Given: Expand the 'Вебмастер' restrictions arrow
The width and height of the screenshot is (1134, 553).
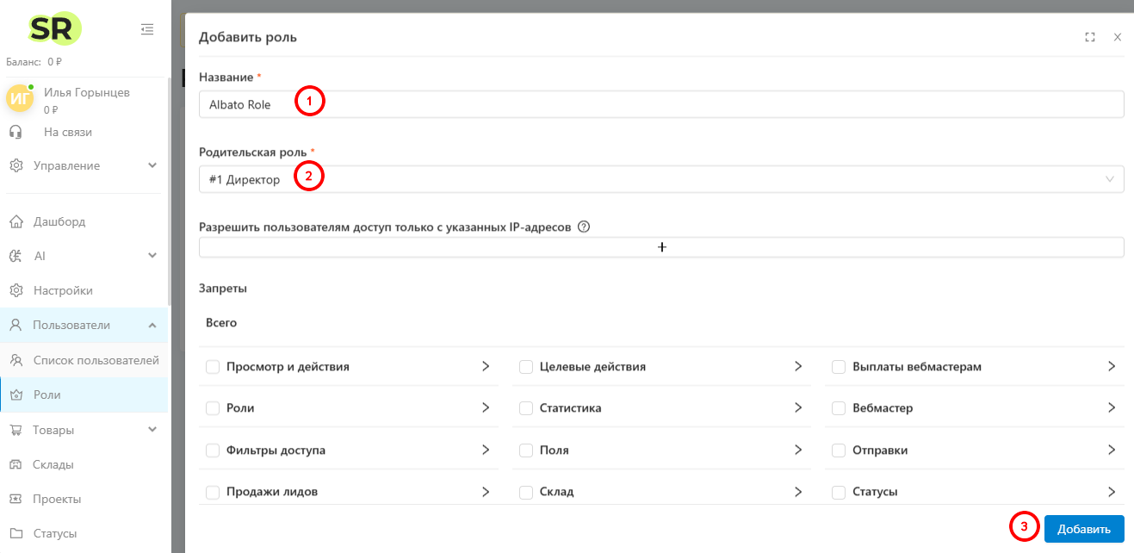Looking at the screenshot, I should coord(1112,408).
